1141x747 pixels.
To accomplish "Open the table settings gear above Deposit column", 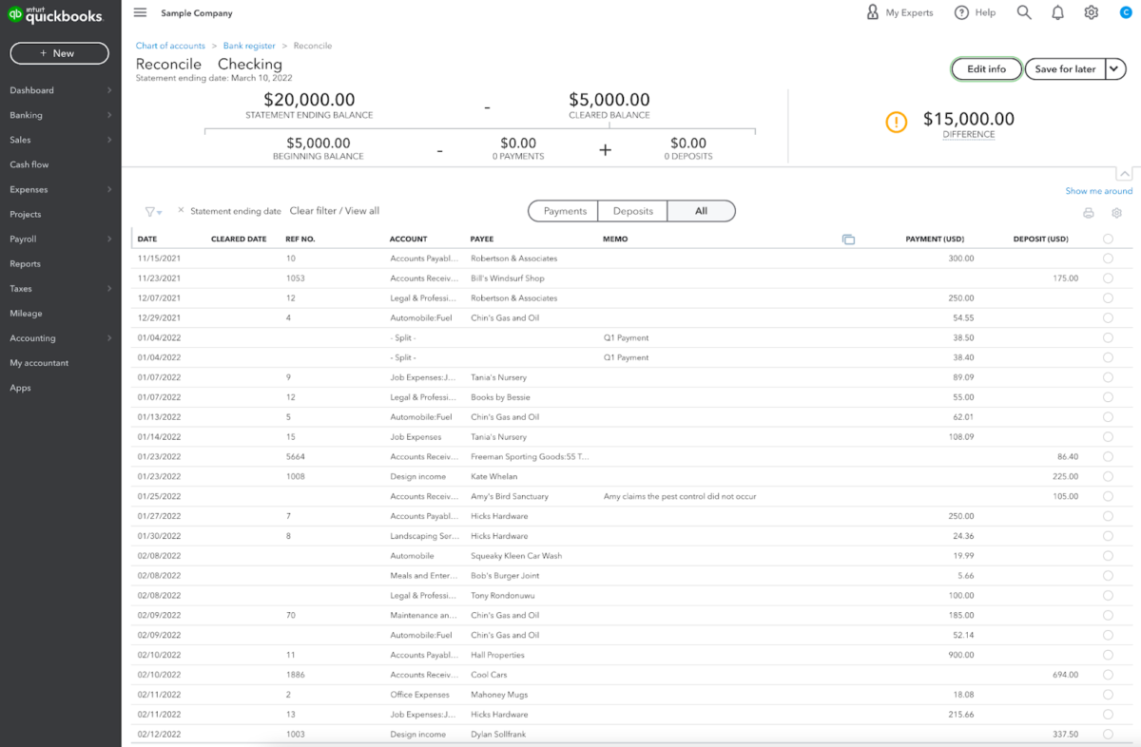I will tap(1116, 213).
